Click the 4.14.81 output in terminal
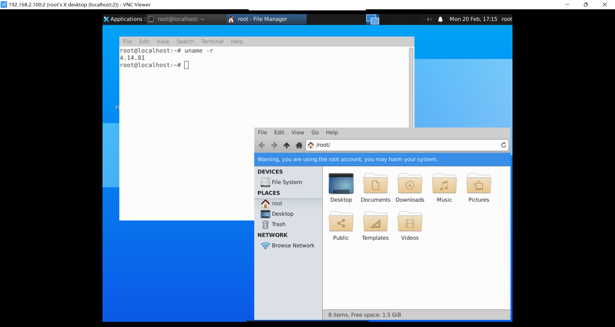The height and width of the screenshot is (327, 615). point(132,58)
